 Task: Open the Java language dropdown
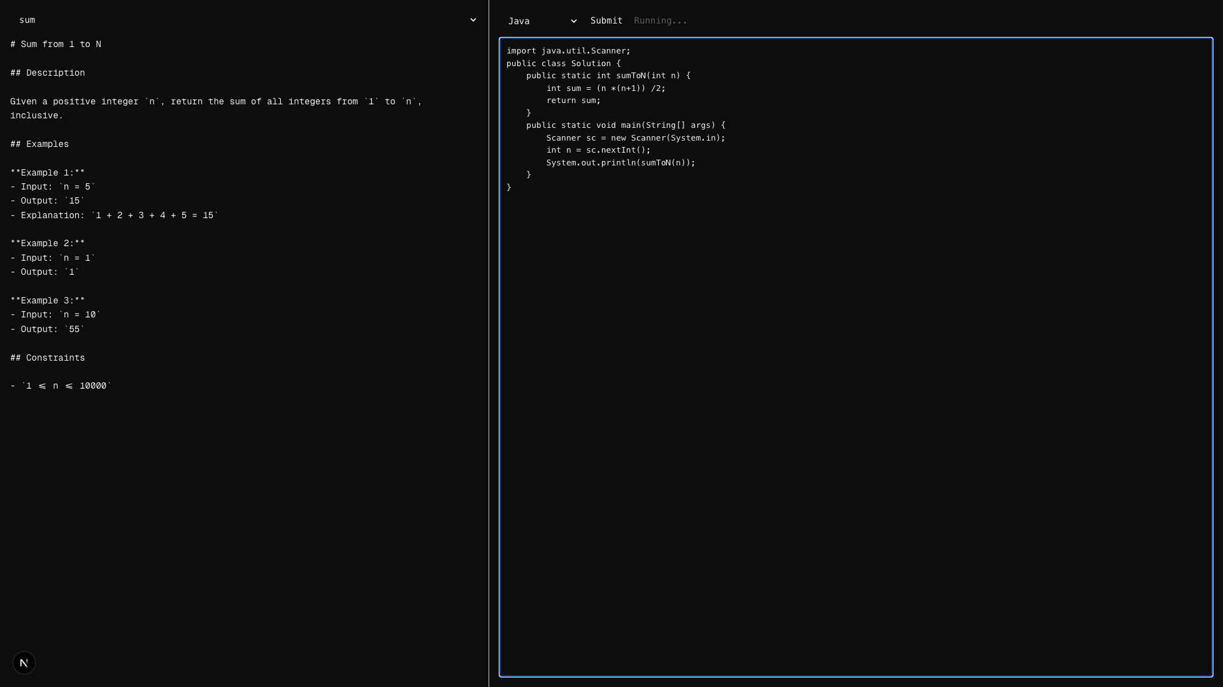coord(542,21)
